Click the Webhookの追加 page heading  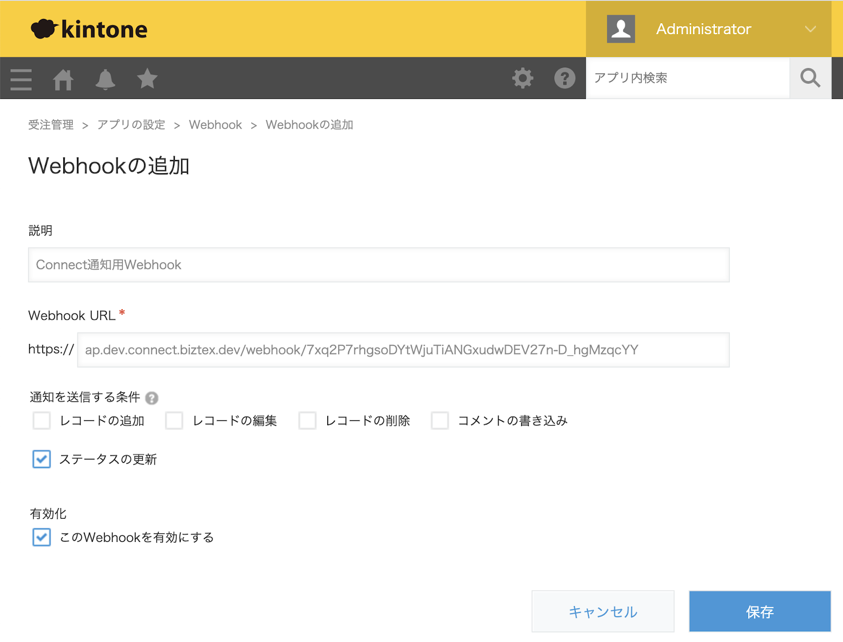tap(109, 166)
